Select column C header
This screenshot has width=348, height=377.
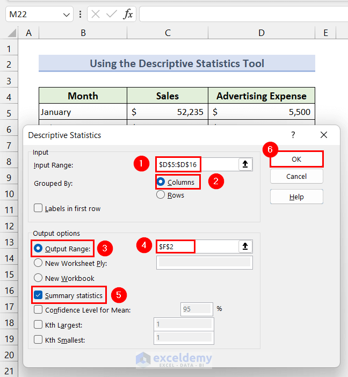168,33
